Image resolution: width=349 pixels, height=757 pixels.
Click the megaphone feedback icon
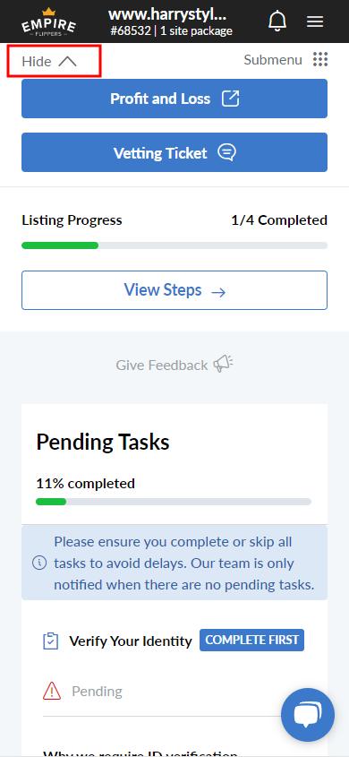click(223, 365)
